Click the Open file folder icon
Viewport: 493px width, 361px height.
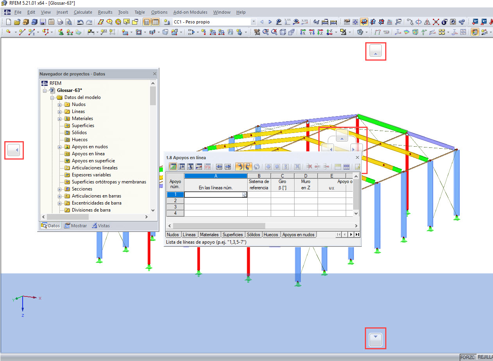[x=17, y=22]
